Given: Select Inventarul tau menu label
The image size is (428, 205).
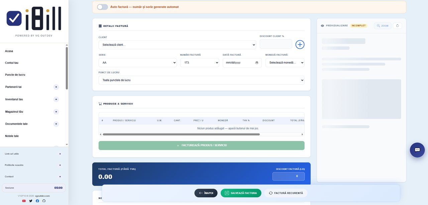Looking at the screenshot, I should [14, 99].
